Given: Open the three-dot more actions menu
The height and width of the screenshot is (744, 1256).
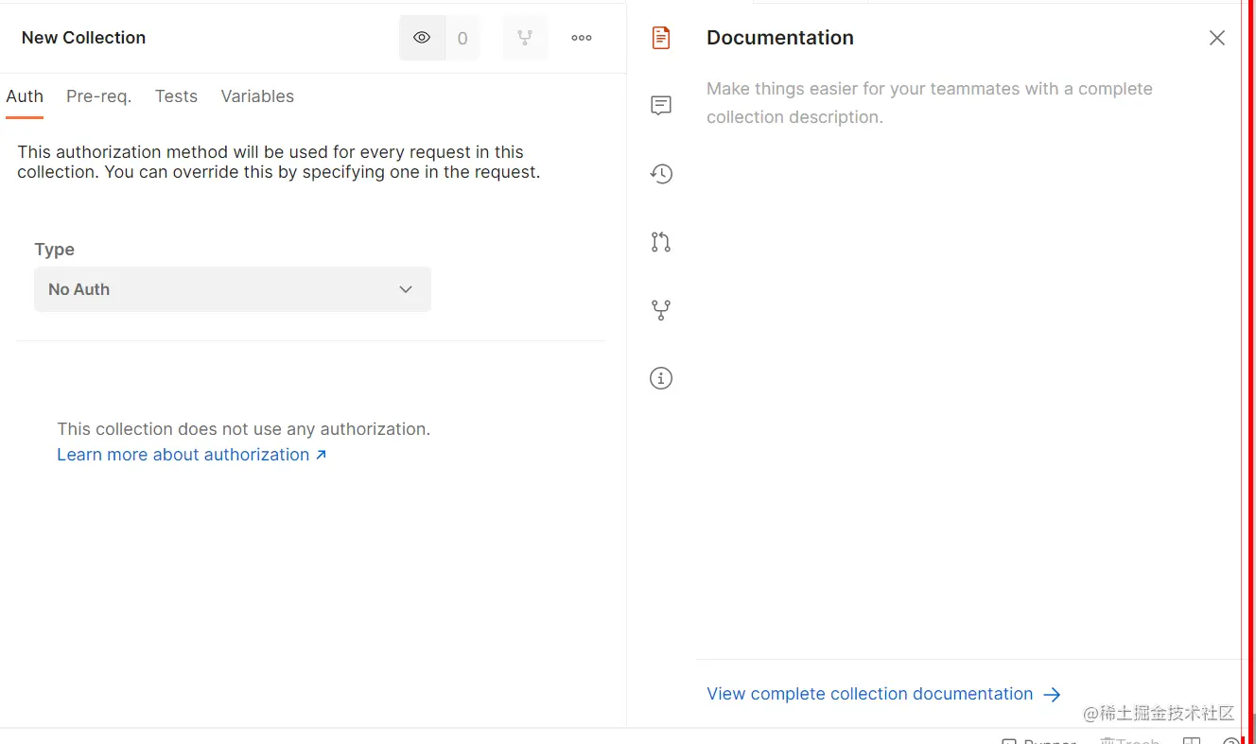Looking at the screenshot, I should point(582,38).
